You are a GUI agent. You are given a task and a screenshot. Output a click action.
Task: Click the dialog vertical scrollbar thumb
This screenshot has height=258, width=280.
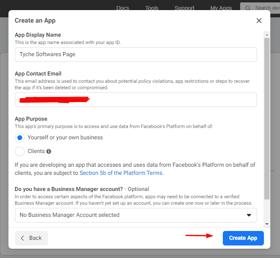(267, 118)
